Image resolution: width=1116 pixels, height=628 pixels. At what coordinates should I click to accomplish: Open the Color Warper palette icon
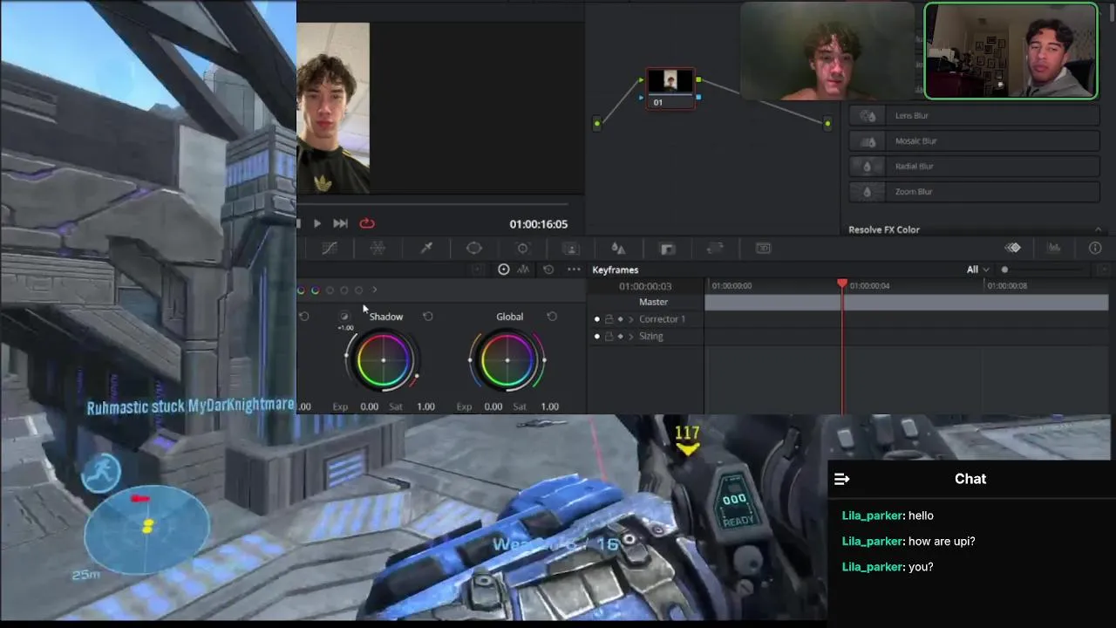point(378,249)
